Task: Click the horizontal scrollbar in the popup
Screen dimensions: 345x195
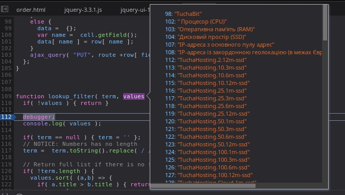Action: [x=203, y=186]
